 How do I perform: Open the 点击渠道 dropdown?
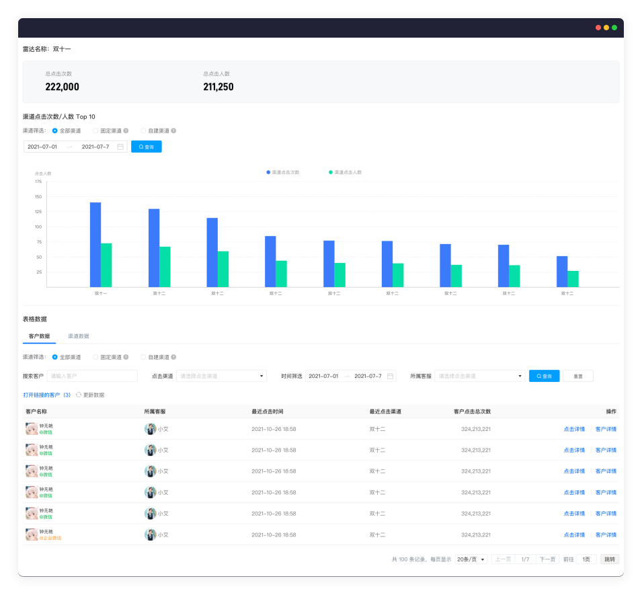click(221, 376)
